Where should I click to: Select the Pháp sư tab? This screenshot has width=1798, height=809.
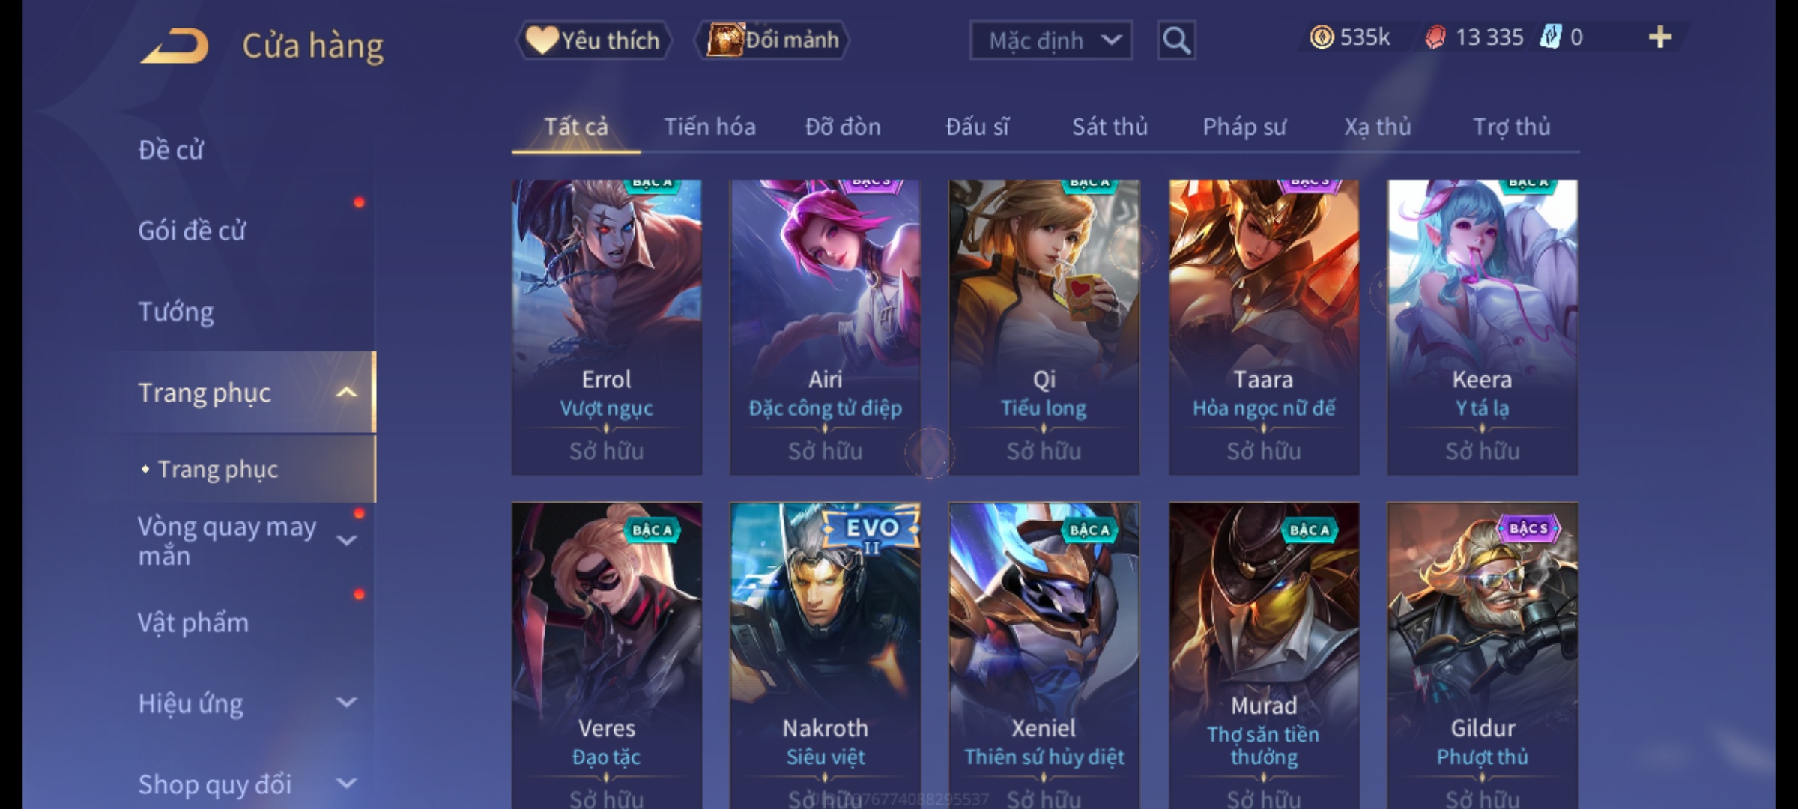point(1244,127)
